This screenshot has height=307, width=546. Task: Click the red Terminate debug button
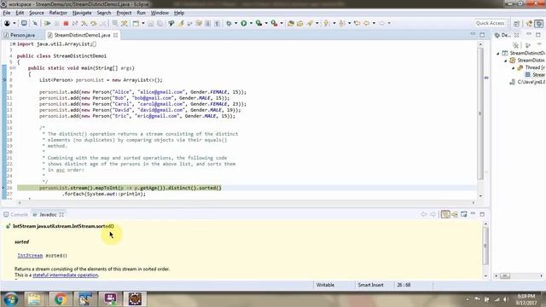pos(66,23)
